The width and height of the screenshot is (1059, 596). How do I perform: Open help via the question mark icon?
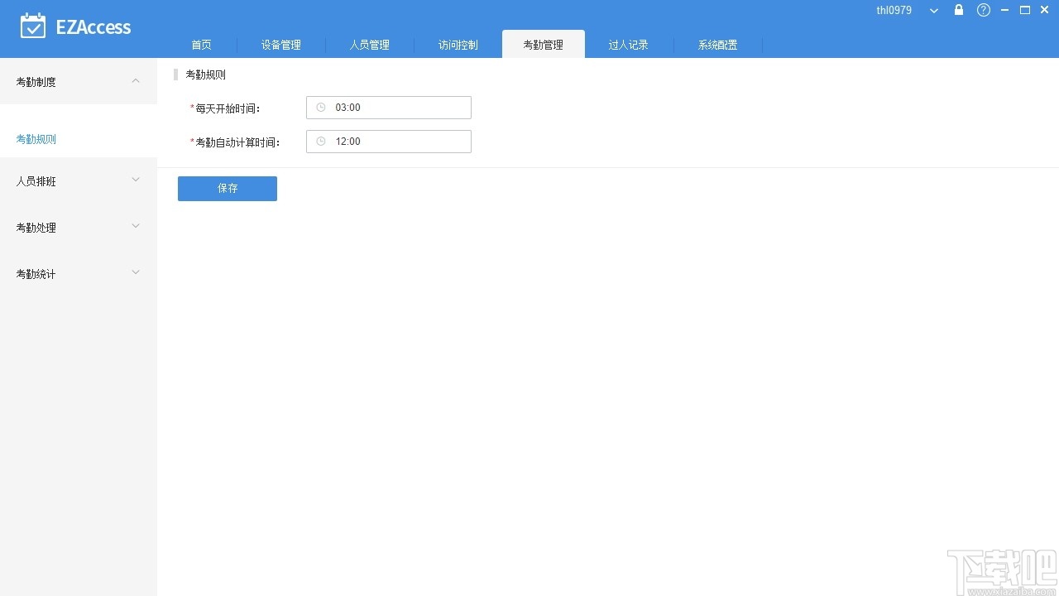[x=983, y=10]
